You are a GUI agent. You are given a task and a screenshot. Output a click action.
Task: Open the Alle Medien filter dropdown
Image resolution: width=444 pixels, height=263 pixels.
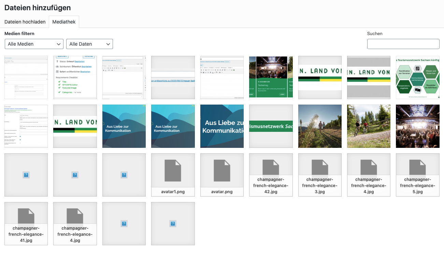click(x=34, y=44)
